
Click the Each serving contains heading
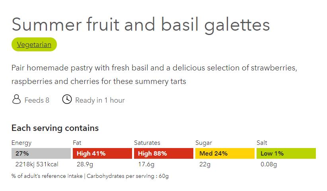tap(55, 128)
